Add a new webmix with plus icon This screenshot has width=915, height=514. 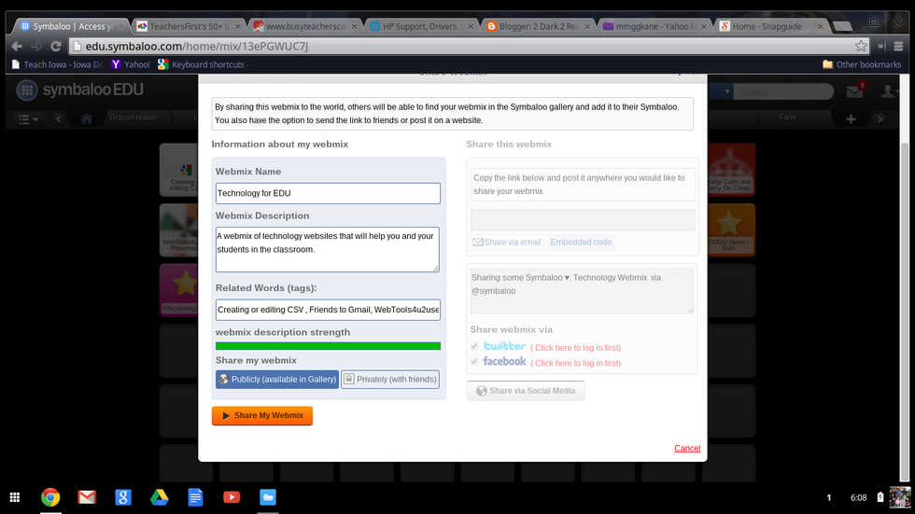click(851, 118)
